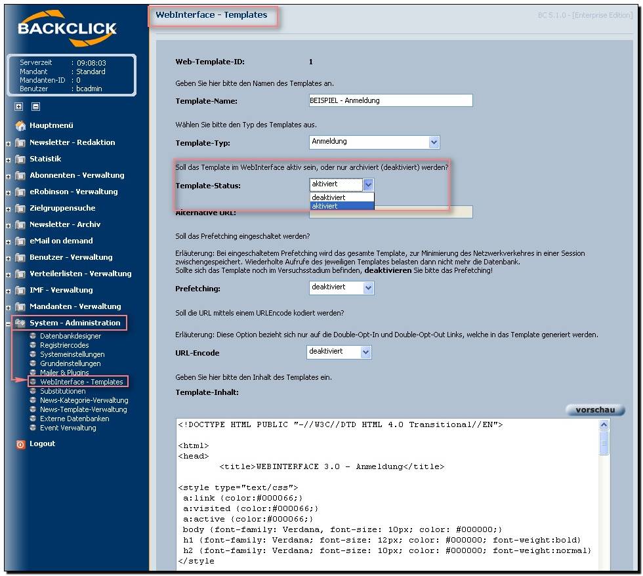The width and height of the screenshot is (643, 576).
Task: Open the Grundeinstellungen page
Action: [70, 363]
